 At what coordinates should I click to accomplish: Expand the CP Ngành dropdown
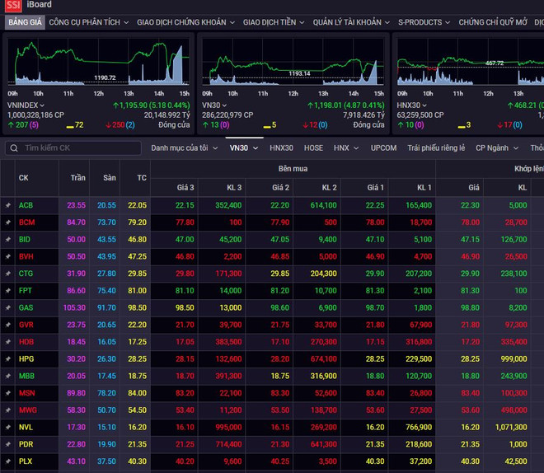tap(496, 148)
